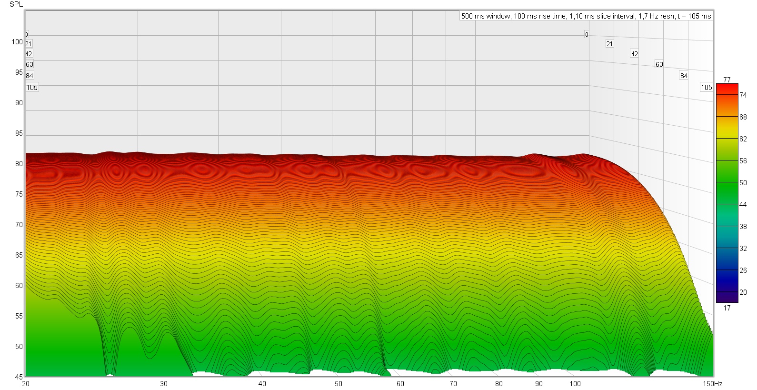Click the 40 frequency axis label
757x390 pixels.
click(x=262, y=384)
